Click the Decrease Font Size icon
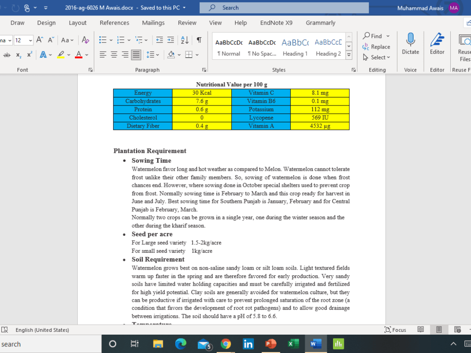The height and width of the screenshot is (353, 471). (x=51, y=40)
